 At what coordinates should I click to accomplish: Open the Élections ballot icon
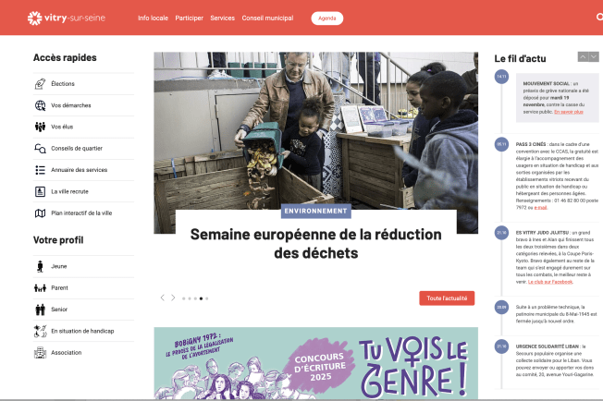click(x=41, y=84)
